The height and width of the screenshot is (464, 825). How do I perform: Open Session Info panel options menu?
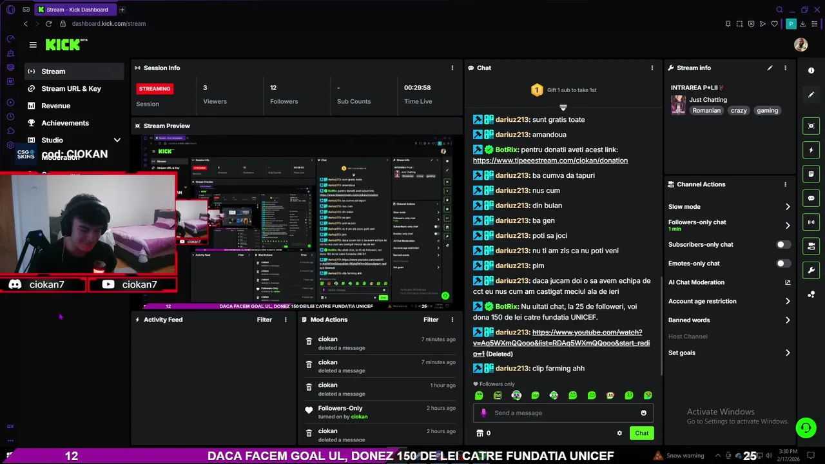coord(452,68)
